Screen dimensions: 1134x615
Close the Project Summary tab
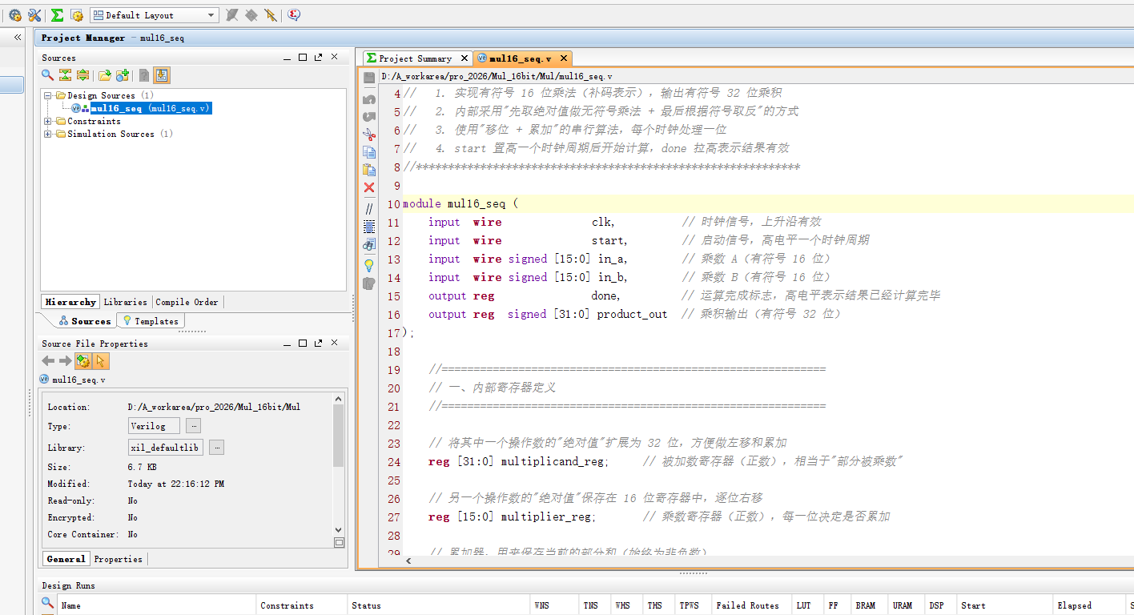point(464,58)
